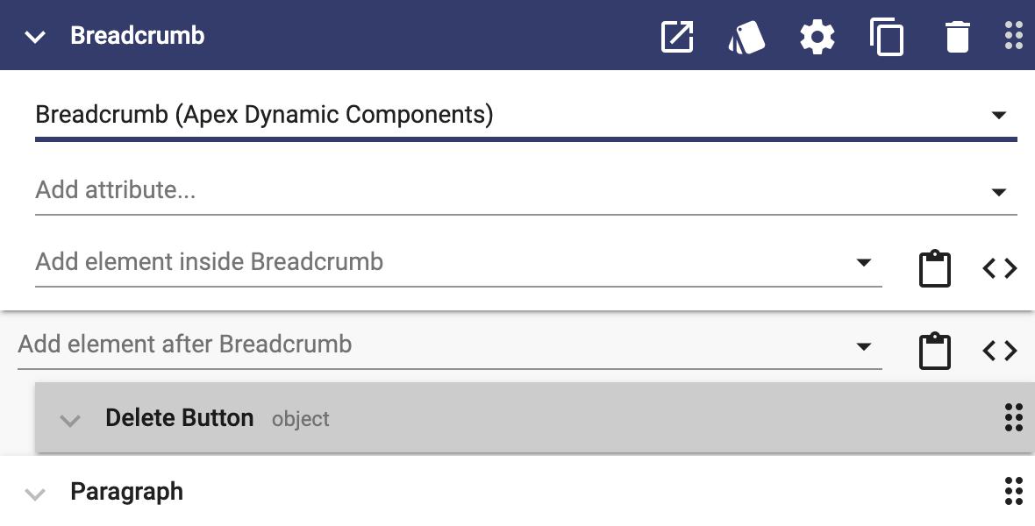Open Breadcrumb in new window icon
This screenshot has width=1035, height=526.
click(x=677, y=36)
